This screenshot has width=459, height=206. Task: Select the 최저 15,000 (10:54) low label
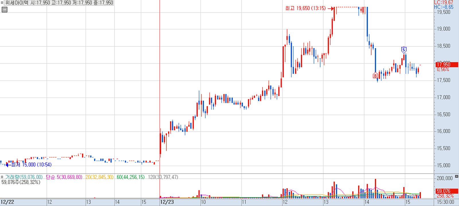[31, 164]
